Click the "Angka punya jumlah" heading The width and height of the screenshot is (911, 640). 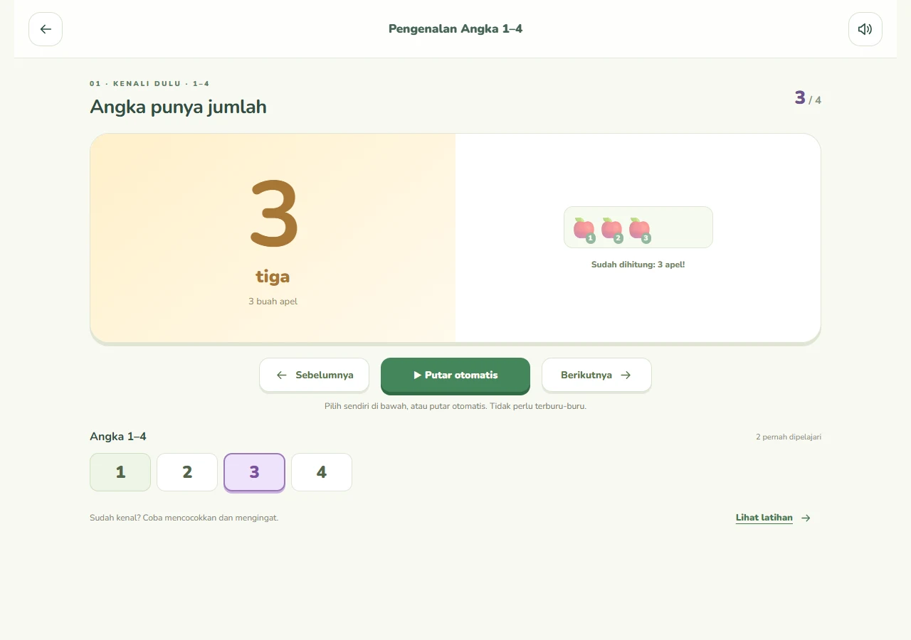pos(178,107)
